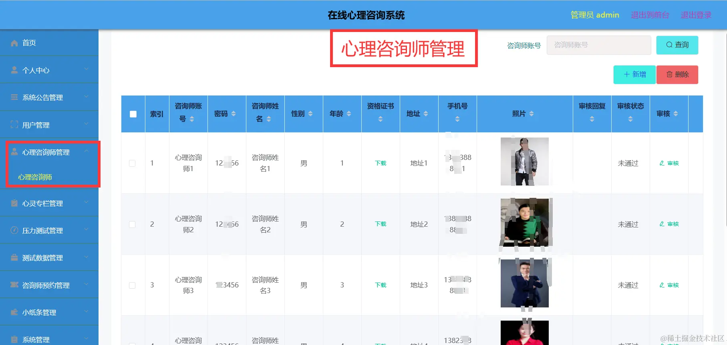
Task: Click the camera icon beside 咨询师预约管理
Action: coord(14,285)
